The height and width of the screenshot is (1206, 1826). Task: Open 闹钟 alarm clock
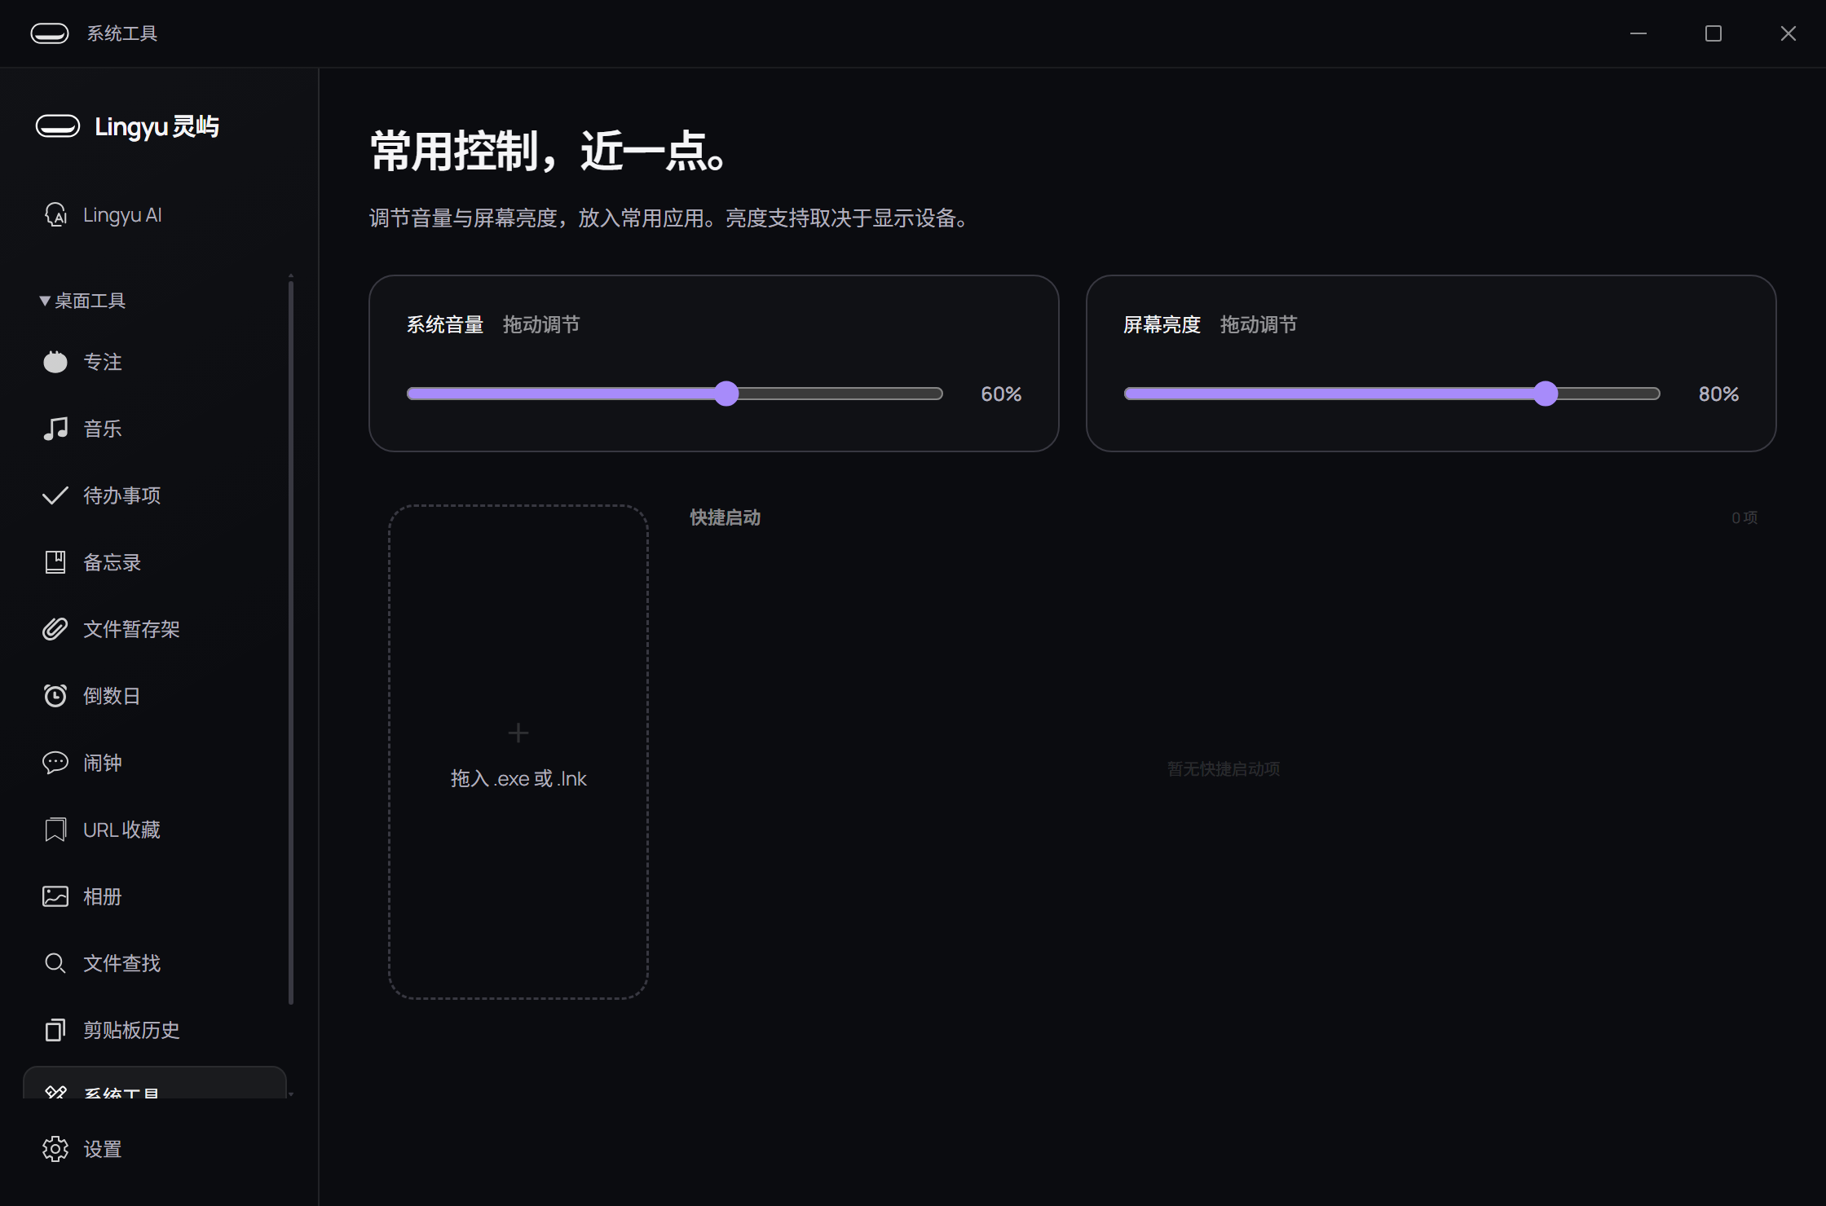[155, 763]
